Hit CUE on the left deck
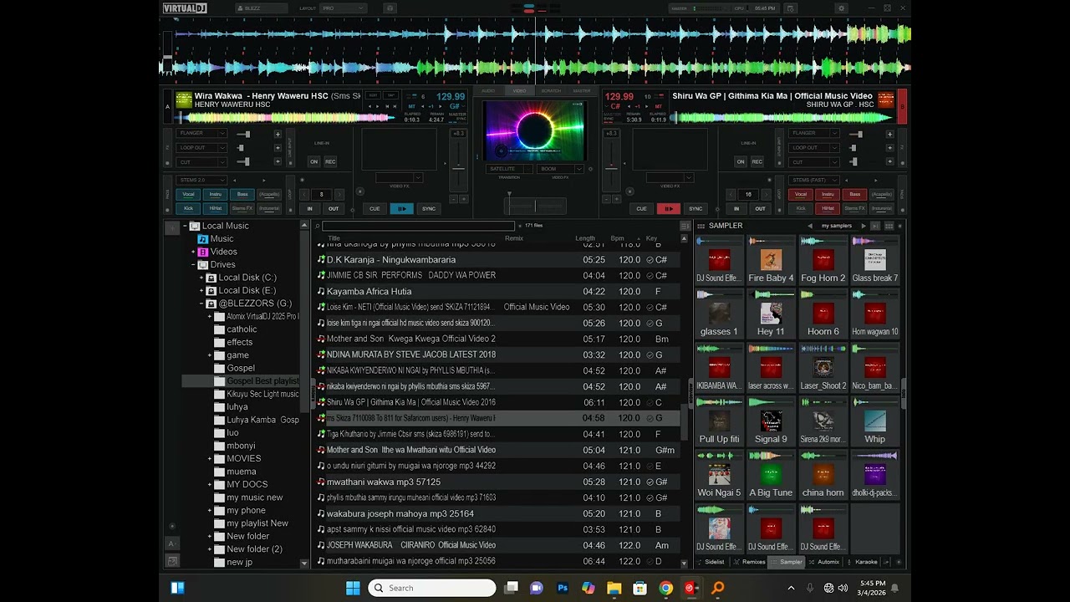1070x602 pixels. pos(374,208)
